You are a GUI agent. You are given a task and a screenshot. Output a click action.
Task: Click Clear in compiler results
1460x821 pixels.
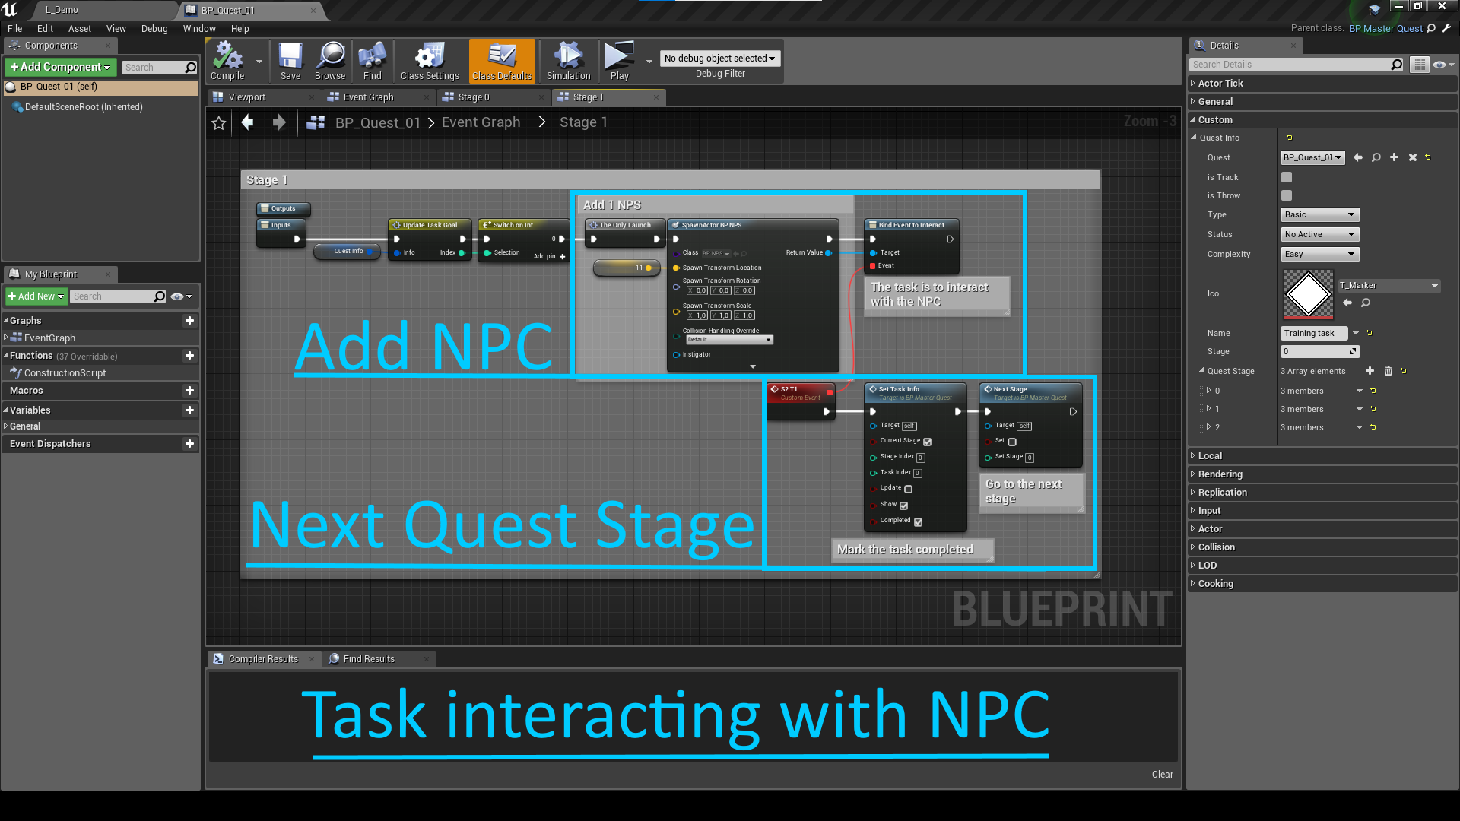(1162, 775)
